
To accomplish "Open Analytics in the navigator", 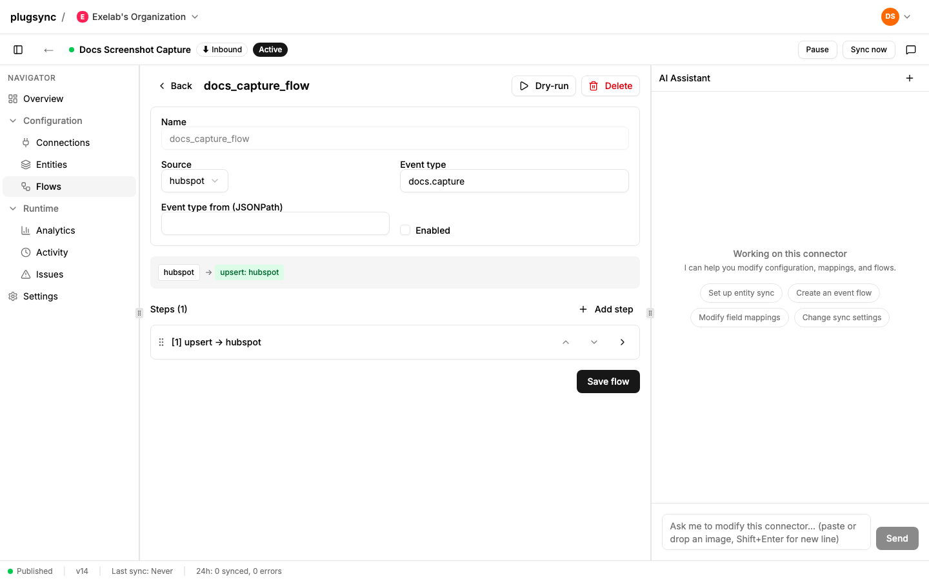I will [x=70, y=230].
